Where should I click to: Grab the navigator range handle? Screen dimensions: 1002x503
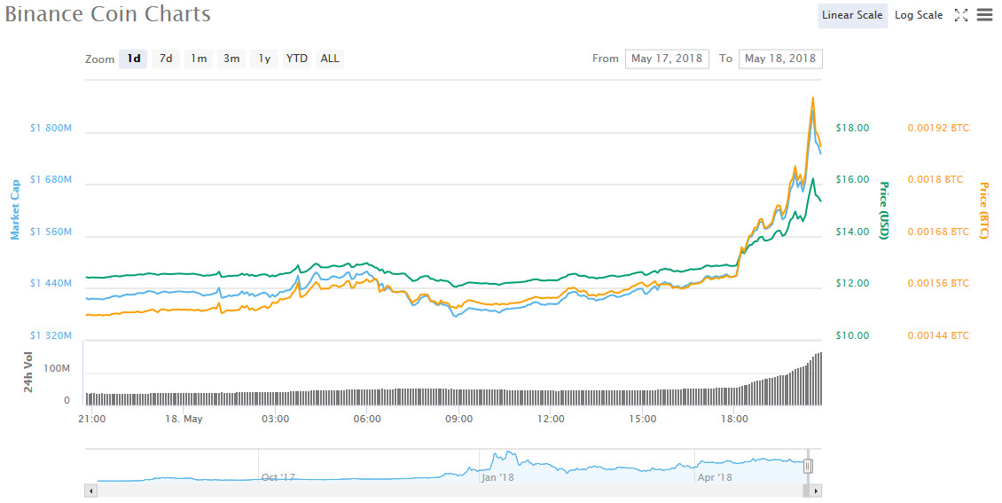click(808, 466)
